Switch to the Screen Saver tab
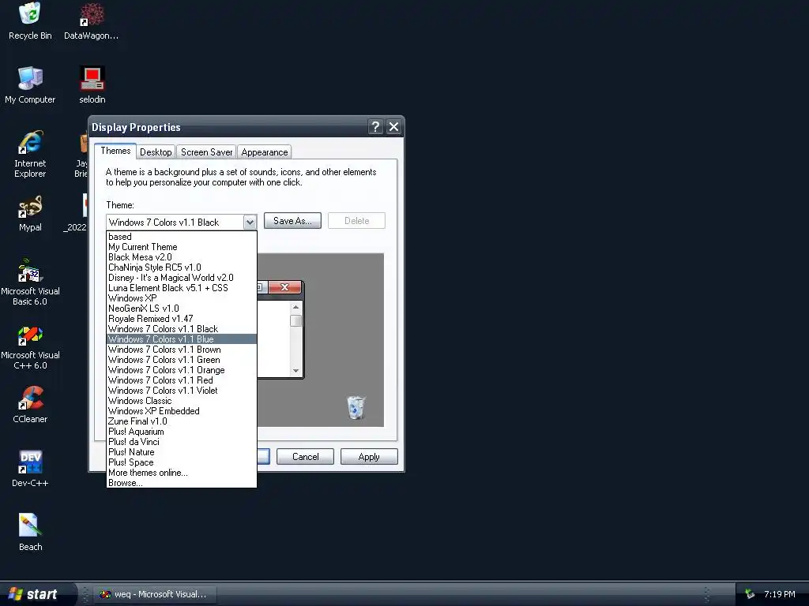 tap(206, 152)
